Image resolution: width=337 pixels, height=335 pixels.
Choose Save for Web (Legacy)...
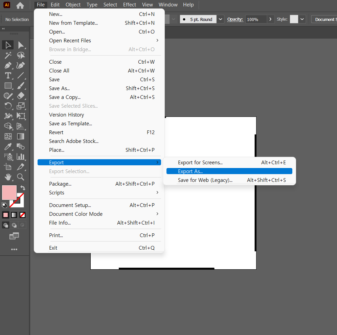point(229,180)
